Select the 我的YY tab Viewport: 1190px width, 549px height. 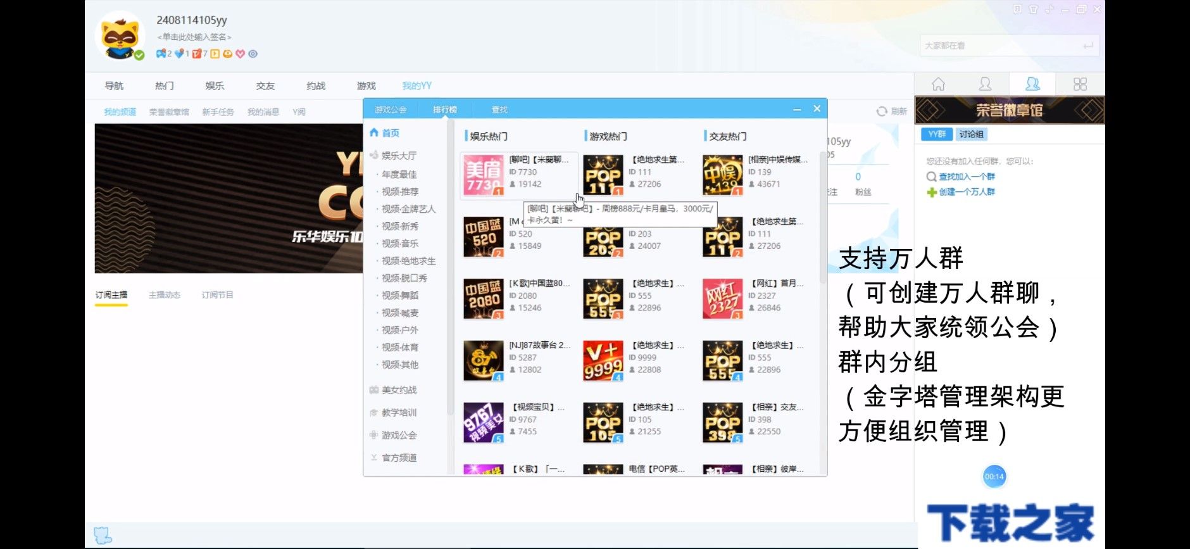pos(417,85)
